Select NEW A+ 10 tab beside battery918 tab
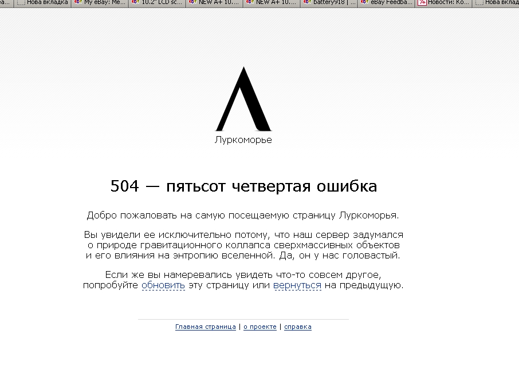Viewport: 519px width, 378px height. coord(272,3)
